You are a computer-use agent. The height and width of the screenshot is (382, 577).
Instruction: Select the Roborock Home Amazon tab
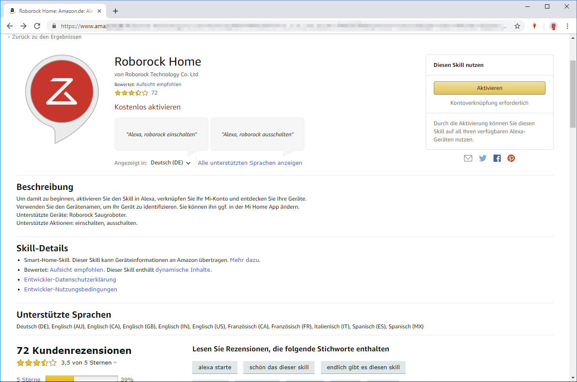coord(55,11)
